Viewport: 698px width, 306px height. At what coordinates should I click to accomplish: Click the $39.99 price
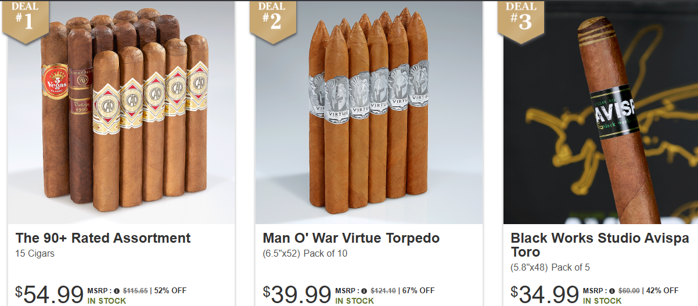click(x=297, y=294)
